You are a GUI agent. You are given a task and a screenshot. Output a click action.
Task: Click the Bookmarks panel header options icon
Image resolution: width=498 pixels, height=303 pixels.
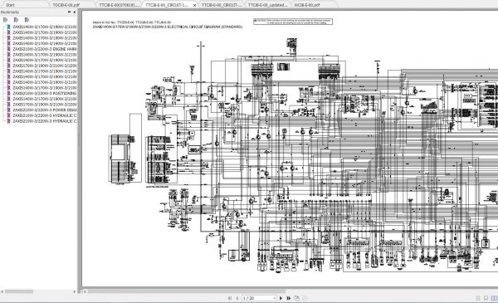[69, 12]
